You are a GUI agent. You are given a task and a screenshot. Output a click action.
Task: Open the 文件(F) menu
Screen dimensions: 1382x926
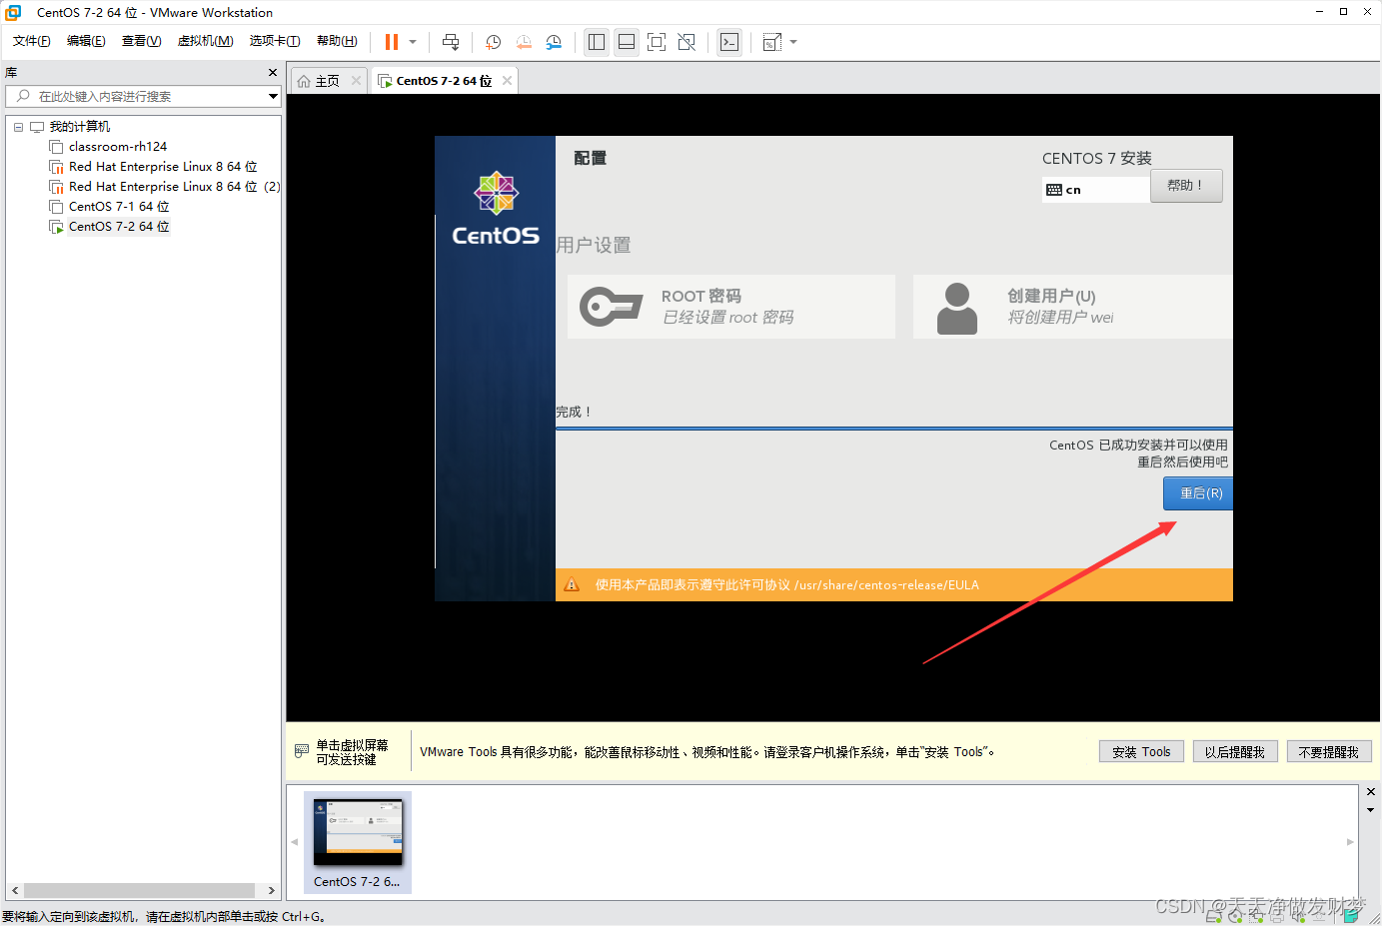pyautogui.click(x=32, y=41)
